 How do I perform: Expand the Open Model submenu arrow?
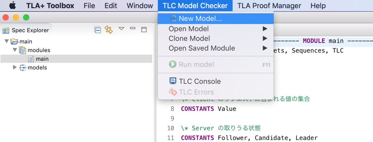(265, 29)
